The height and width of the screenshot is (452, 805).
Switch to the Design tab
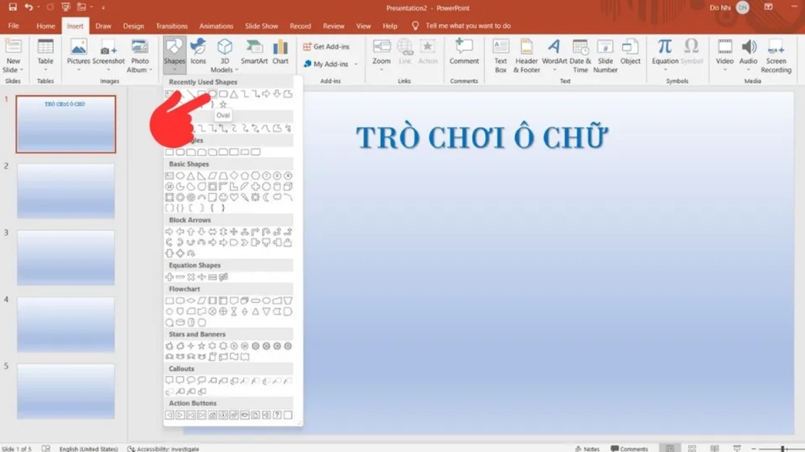(x=133, y=26)
